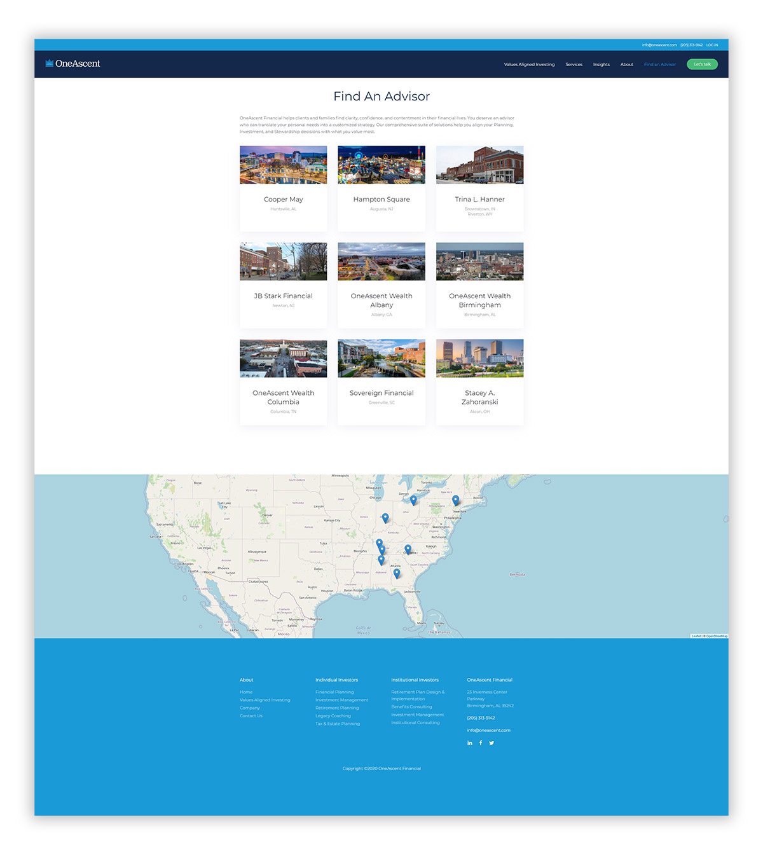This screenshot has width=763, height=854.
Task: Select the map pin at Charlotte
Action: (408, 549)
